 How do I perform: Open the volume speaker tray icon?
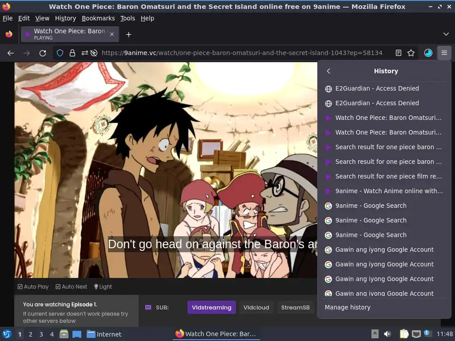(387, 334)
